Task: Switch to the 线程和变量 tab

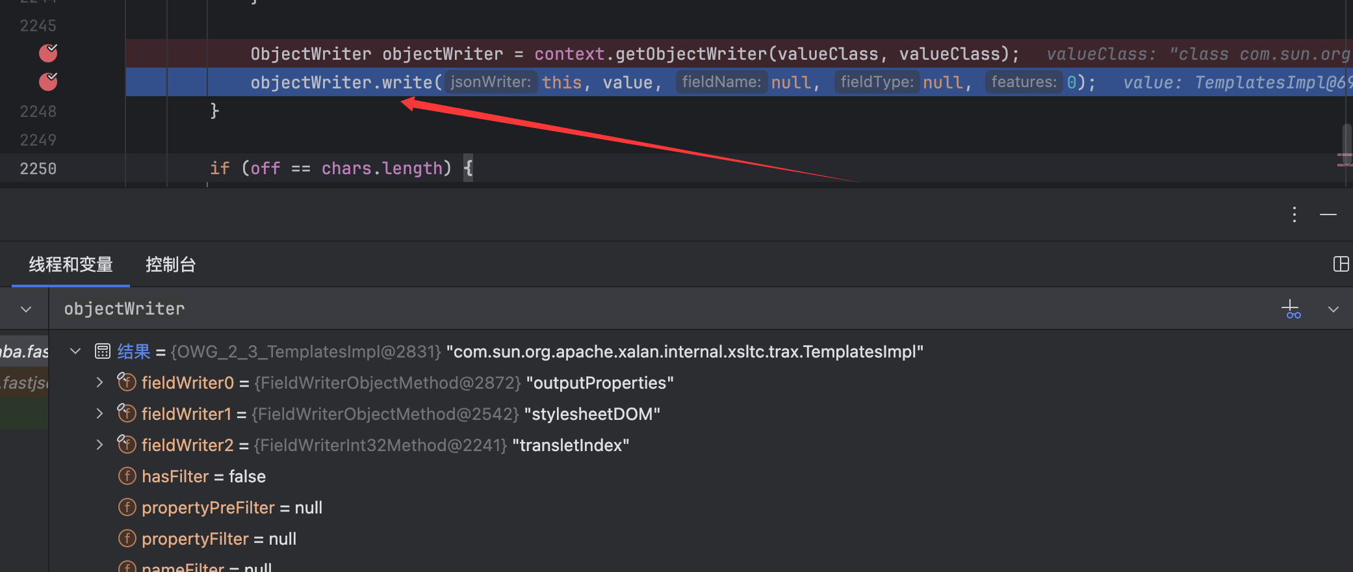Action: 71,265
